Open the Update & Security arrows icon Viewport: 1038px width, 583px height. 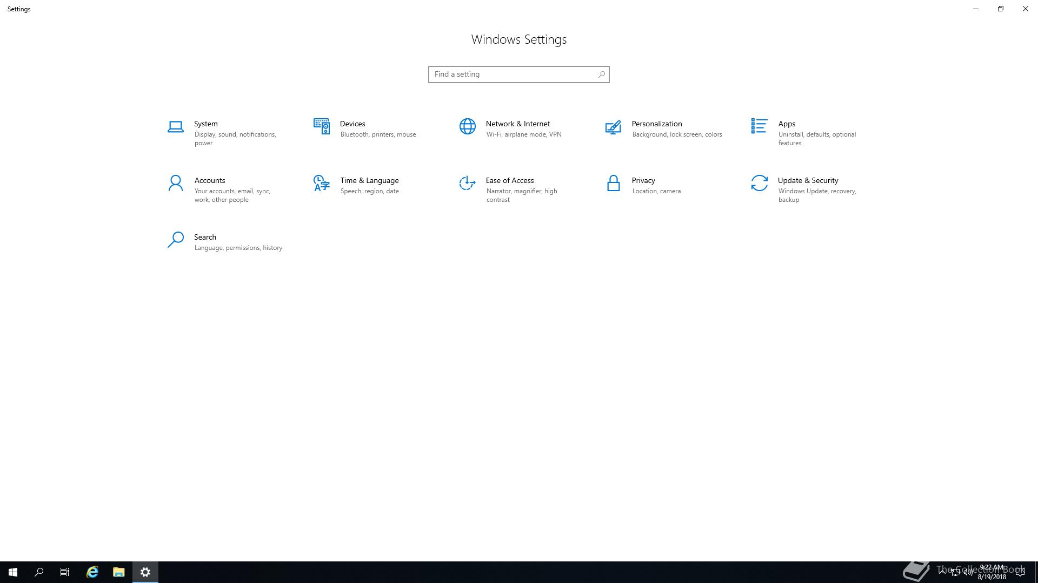coord(759,183)
